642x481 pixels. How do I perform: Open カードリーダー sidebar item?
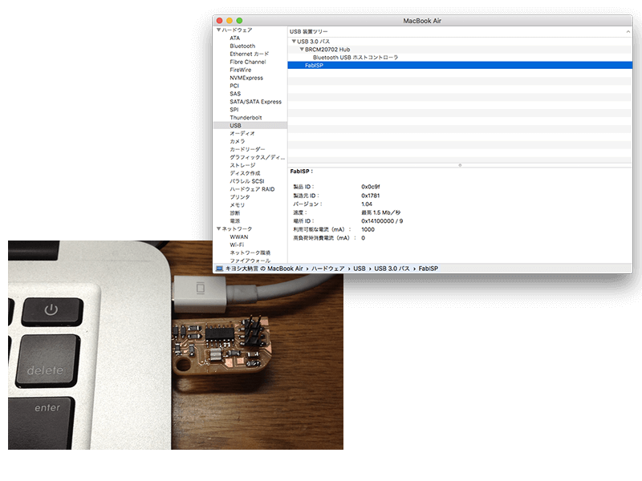pyautogui.click(x=247, y=149)
